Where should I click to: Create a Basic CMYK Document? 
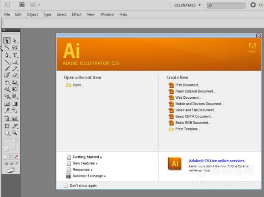pos(191,116)
